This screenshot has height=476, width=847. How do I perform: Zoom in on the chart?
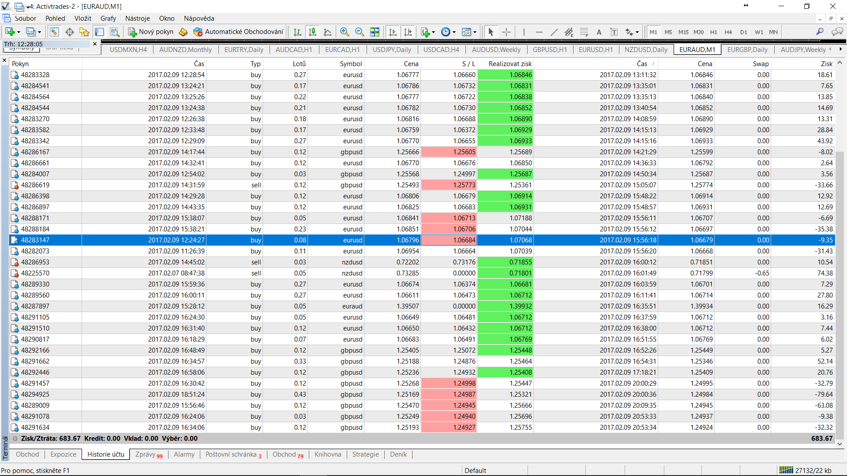coord(345,32)
